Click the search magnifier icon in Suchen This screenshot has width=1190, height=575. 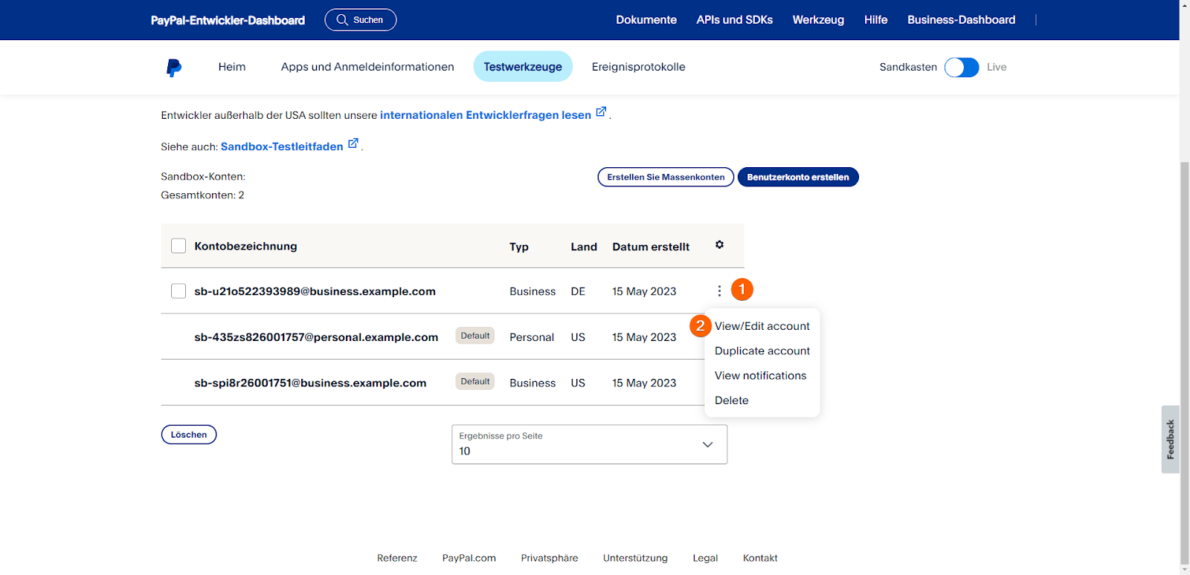[x=342, y=20]
